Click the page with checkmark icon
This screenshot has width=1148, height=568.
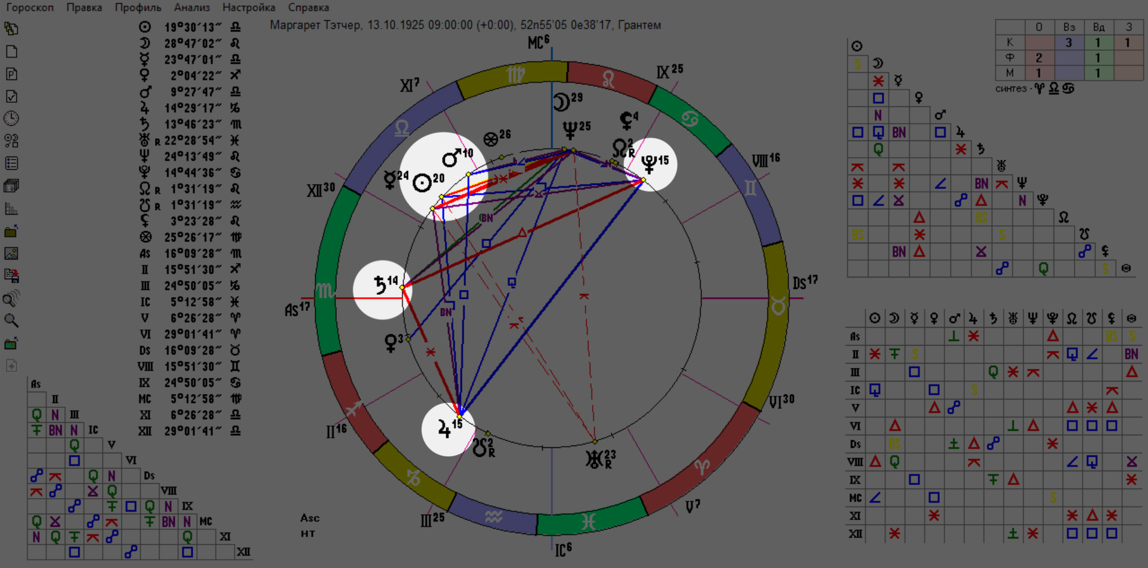[11, 96]
